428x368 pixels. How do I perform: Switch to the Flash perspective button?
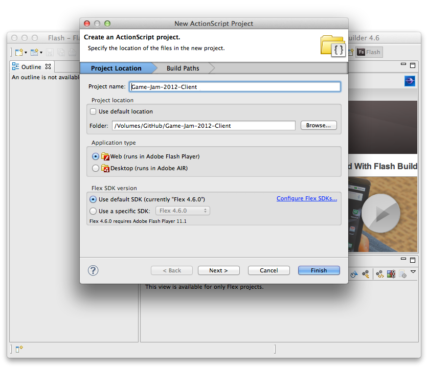tap(369, 52)
